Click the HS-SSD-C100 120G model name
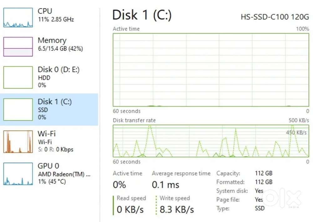This screenshot has height=222, width=313. [275, 17]
